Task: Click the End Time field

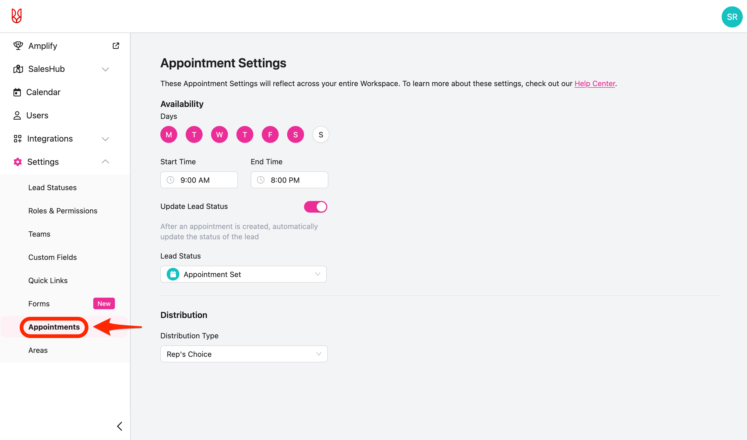Action: point(289,180)
